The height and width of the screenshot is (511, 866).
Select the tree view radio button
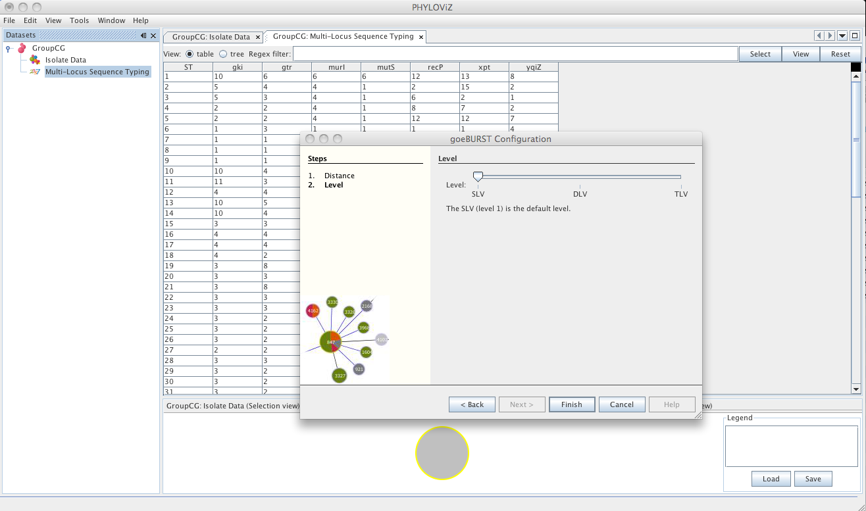pos(223,54)
